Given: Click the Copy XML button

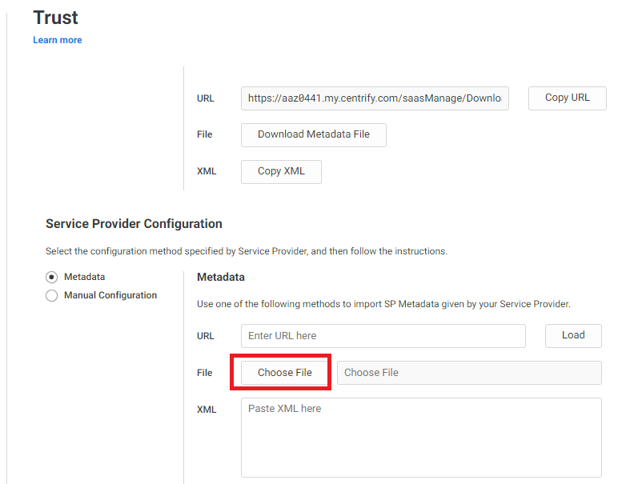Looking at the screenshot, I should tap(281, 172).
